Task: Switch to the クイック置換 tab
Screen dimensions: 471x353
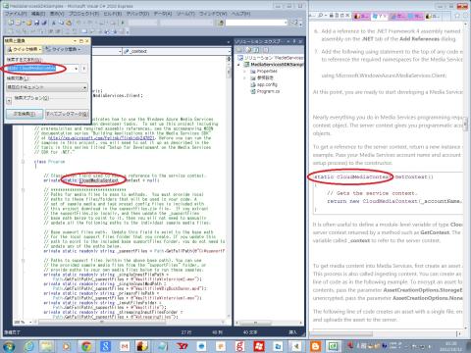Action: pyautogui.click(x=63, y=49)
